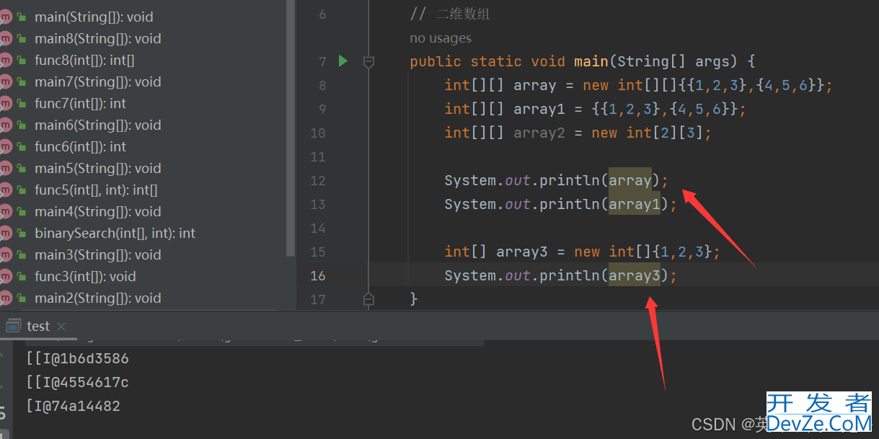This screenshot has width=879, height=439.
Task: Select func3(int[]): void method
Action: click(x=85, y=276)
